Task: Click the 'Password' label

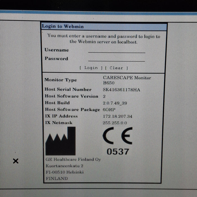Action: pyautogui.click(x=56, y=59)
